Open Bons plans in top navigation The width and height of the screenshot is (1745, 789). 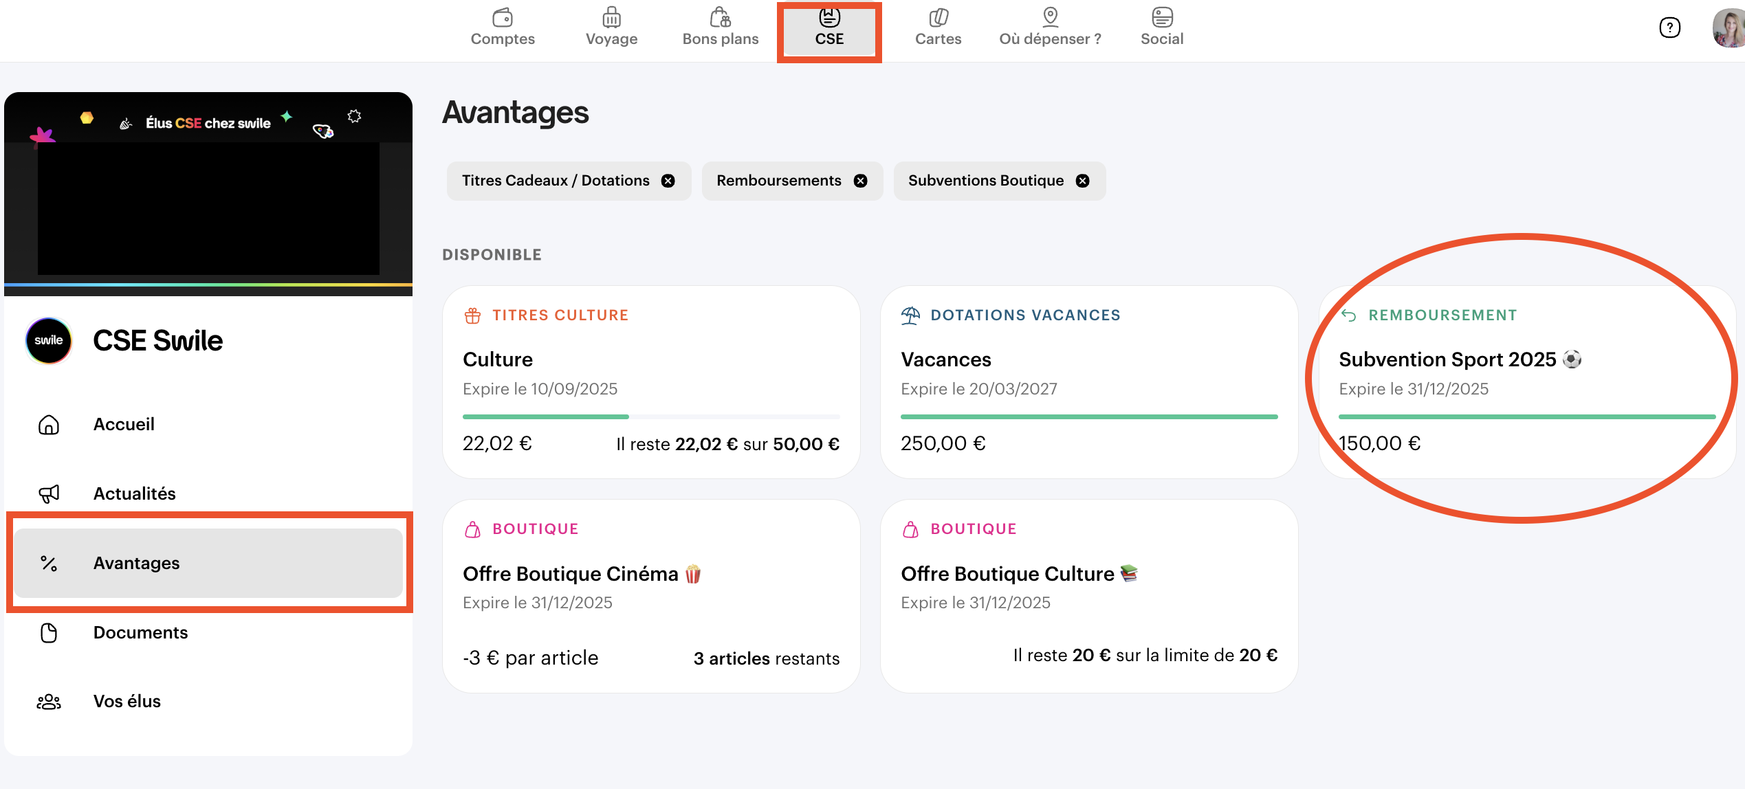[720, 29]
